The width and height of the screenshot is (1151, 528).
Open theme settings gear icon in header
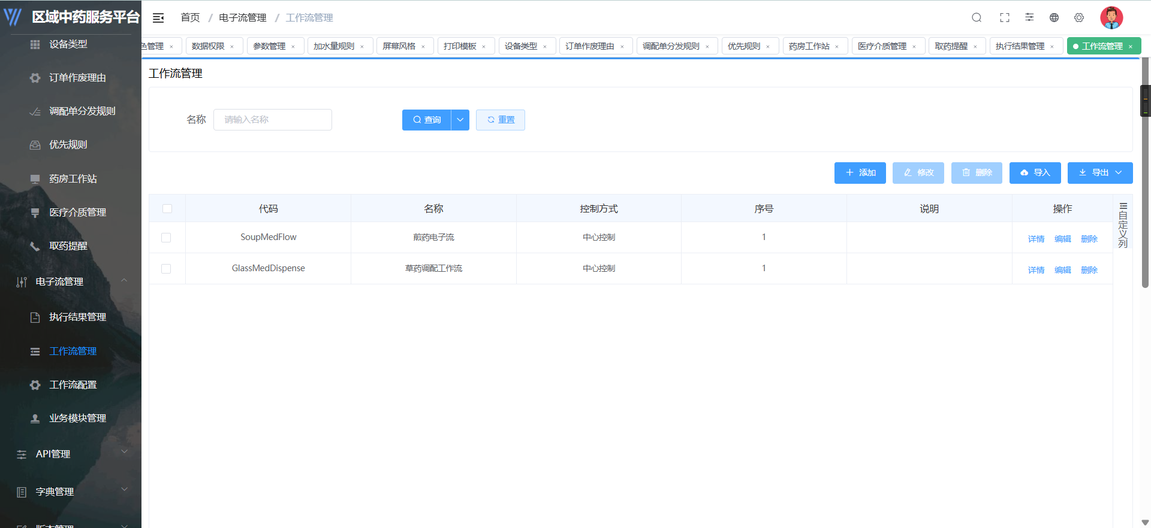[x=1079, y=18]
